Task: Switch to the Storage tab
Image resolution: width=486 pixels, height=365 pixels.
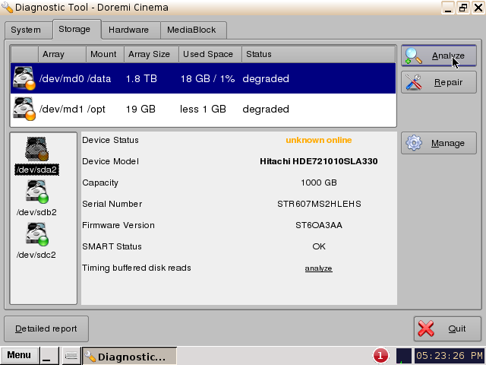Action: point(77,29)
